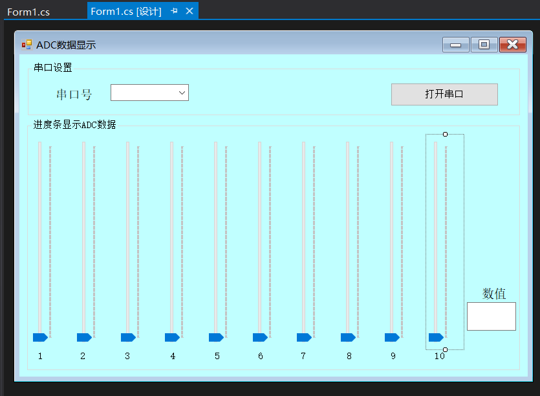Select the label "2" under second trackbar
540x396 pixels.
click(83, 356)
